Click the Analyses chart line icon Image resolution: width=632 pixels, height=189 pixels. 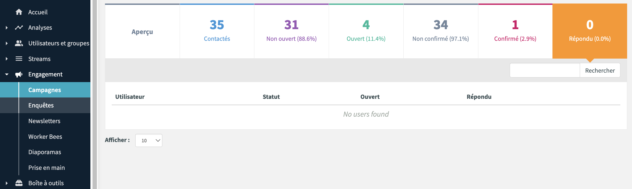19,28
